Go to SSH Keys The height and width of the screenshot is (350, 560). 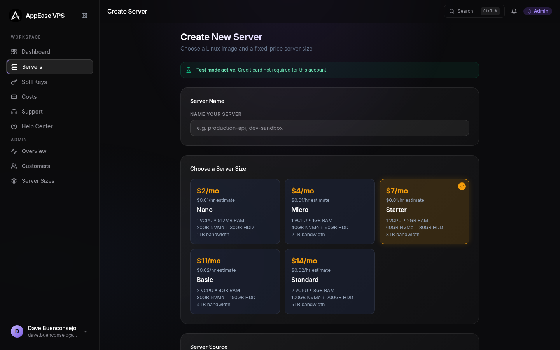50,82
